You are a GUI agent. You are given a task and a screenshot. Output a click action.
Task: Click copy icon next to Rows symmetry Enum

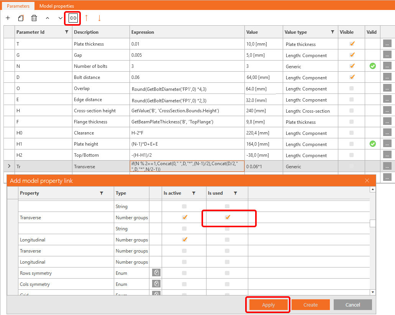pyautogui.click(x=156, y=273)
